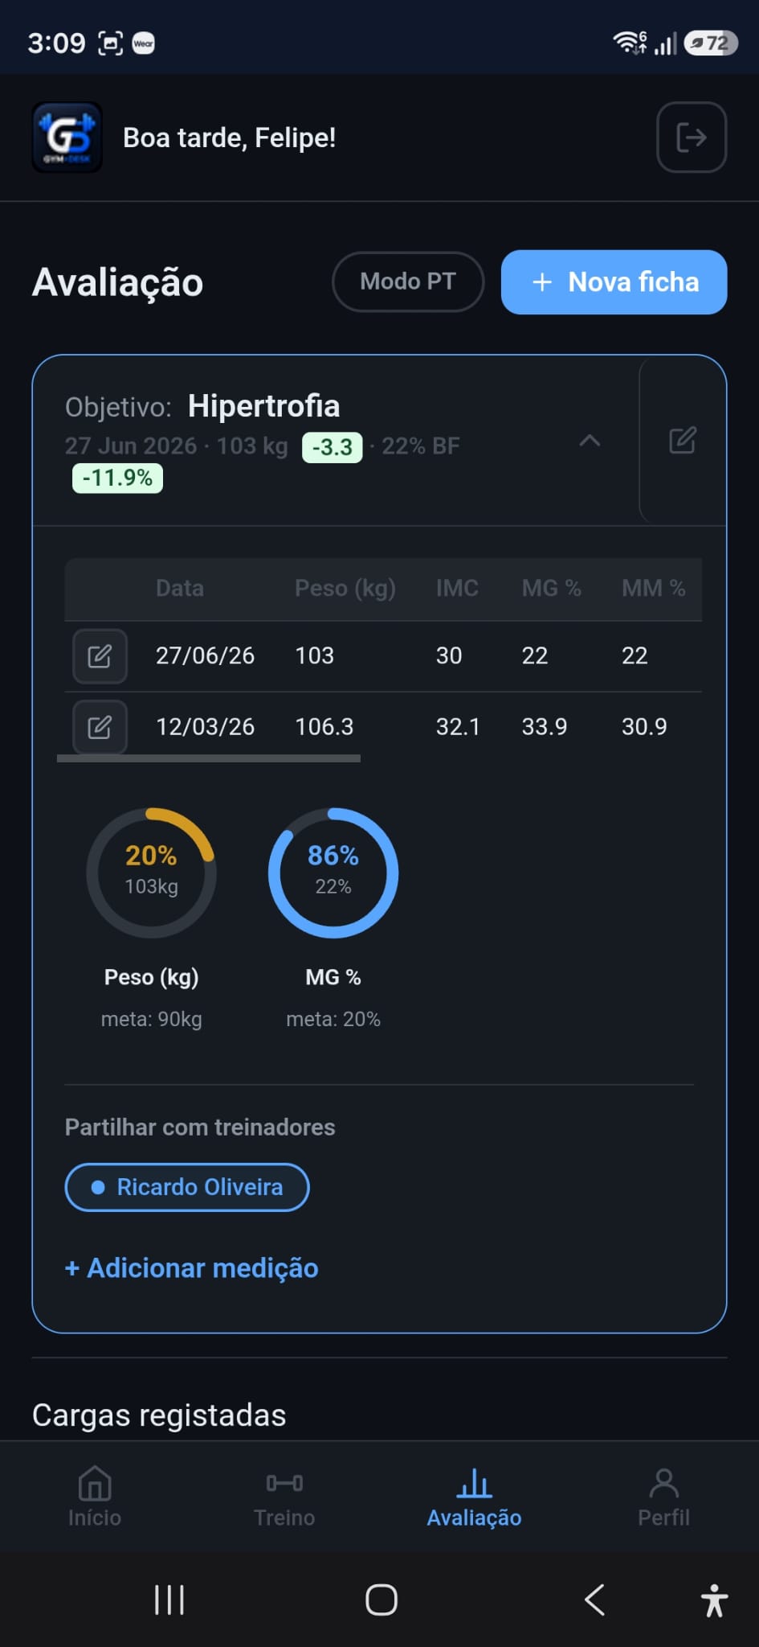This screenshot has width=759, height=1647.
Task: Tap the MG % progress ring
Action: pyautogui.click(x=333, y=873)
